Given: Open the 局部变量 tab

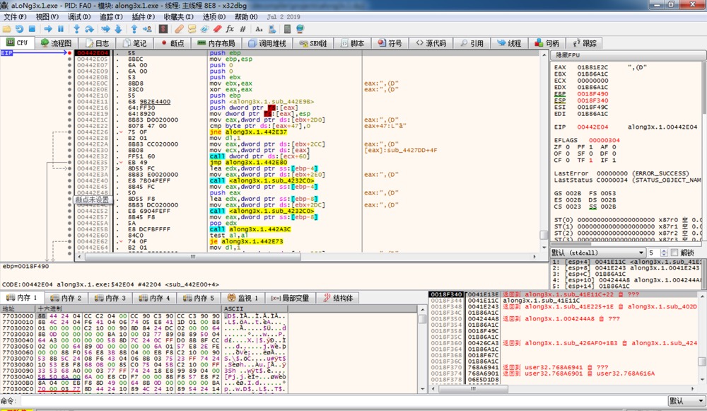Looking at the screenshot, I should [290, 298].
